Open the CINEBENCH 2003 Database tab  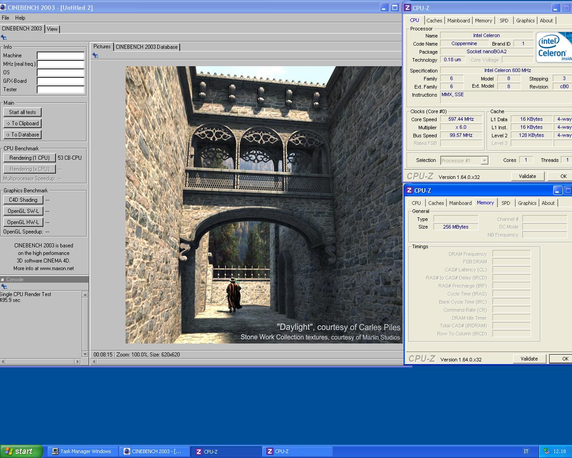pos(147,47)
